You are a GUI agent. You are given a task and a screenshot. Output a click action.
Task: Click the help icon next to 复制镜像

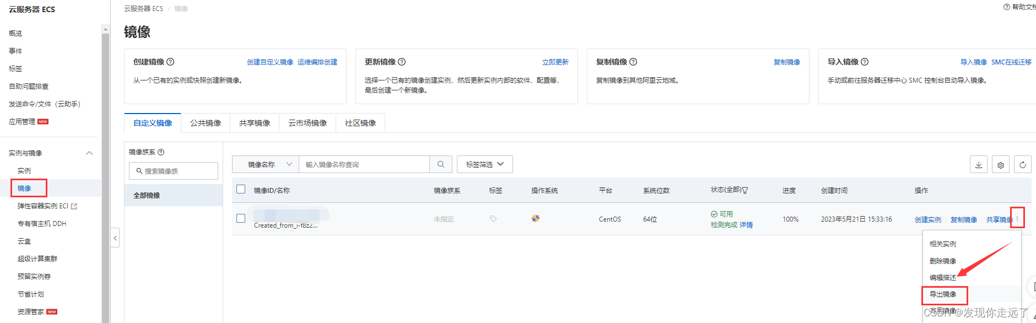pos(633,62)
